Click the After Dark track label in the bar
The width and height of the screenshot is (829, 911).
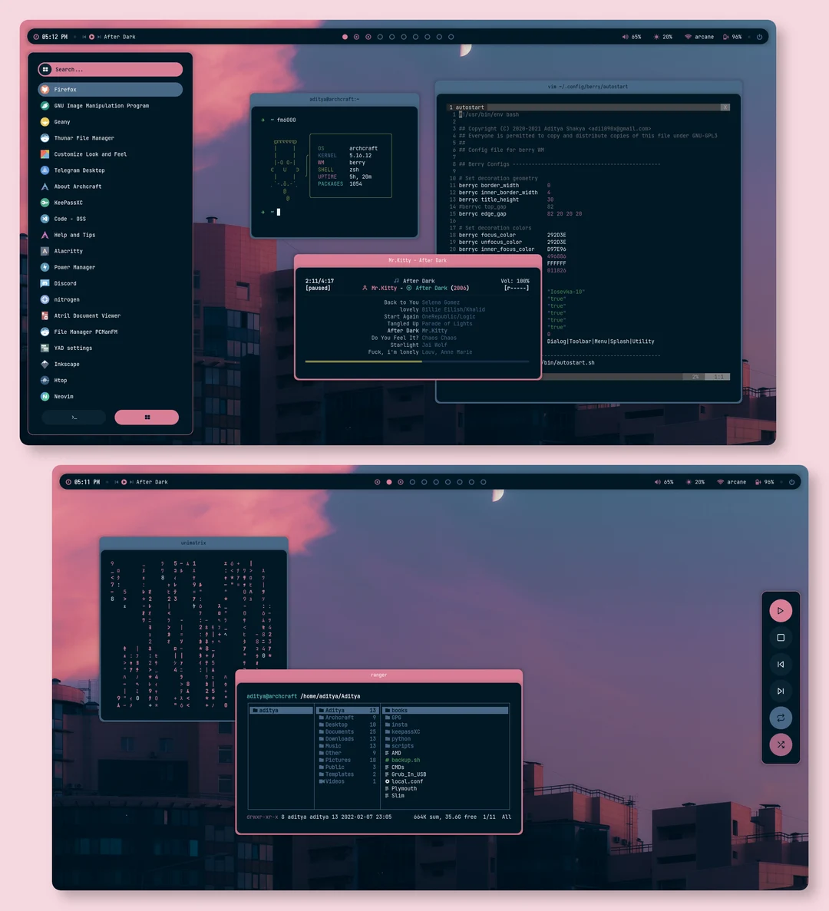120,36
